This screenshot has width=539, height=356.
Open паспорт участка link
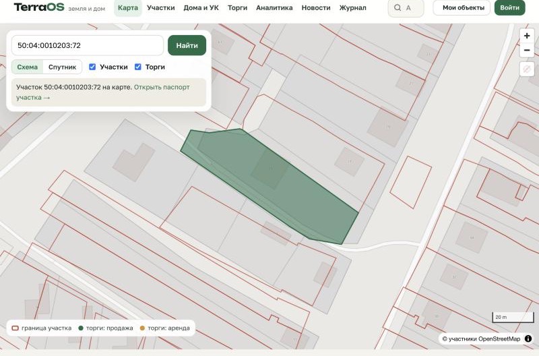coord(103,92)
